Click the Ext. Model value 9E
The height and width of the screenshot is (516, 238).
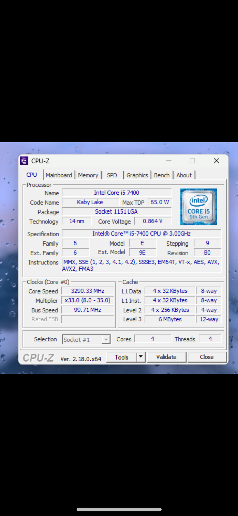click(142, 253)
